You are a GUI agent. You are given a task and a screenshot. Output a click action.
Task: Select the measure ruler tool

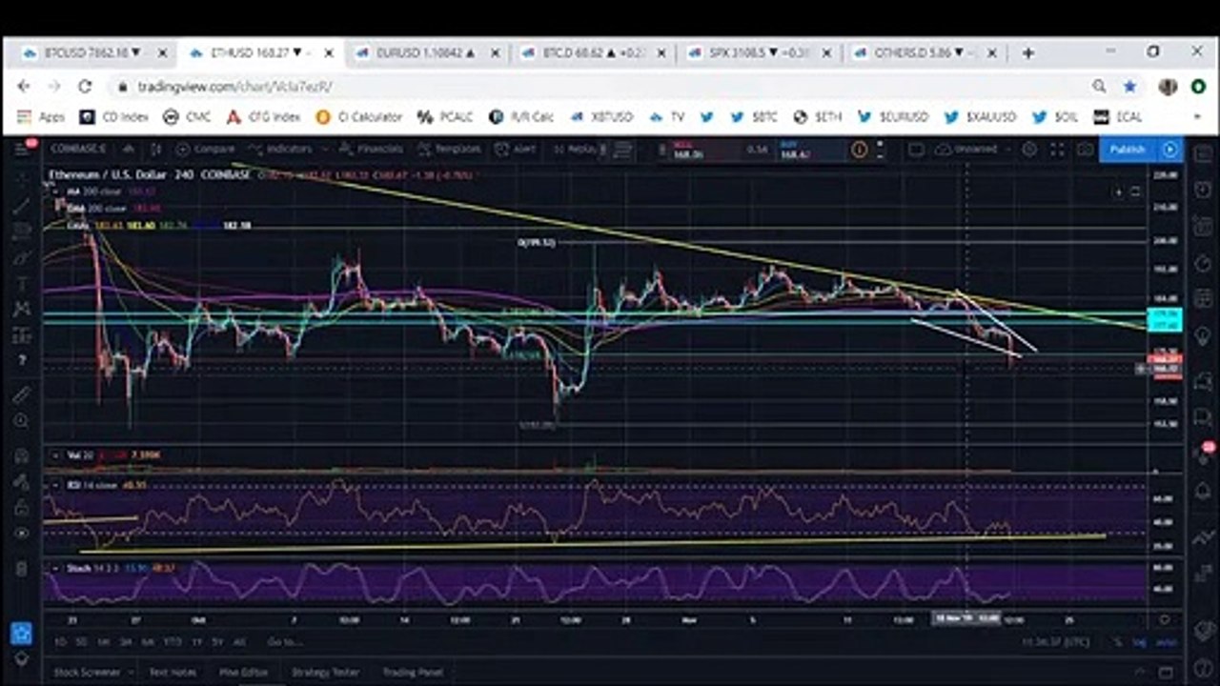click(22, 393)
